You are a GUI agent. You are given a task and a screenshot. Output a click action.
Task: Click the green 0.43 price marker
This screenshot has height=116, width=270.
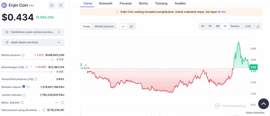253,67
